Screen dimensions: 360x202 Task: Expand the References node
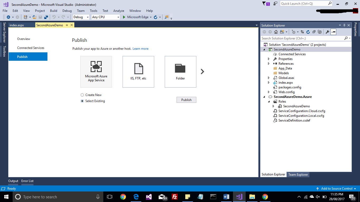pyautogui.click(x=269, y=64)
